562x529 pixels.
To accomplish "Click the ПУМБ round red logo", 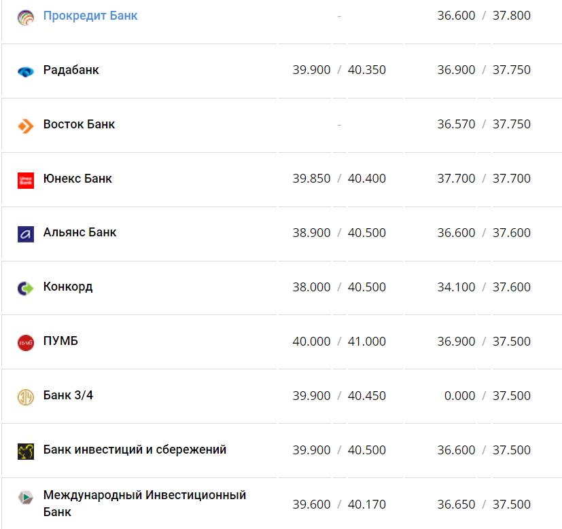I will coord(25,342).
